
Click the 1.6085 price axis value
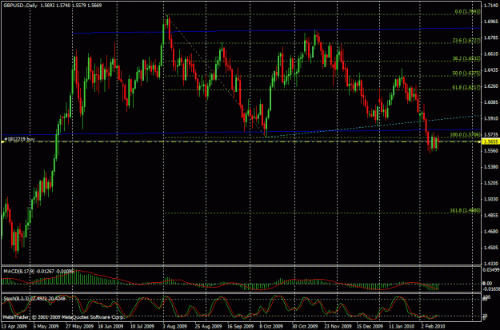pos(491,102)
